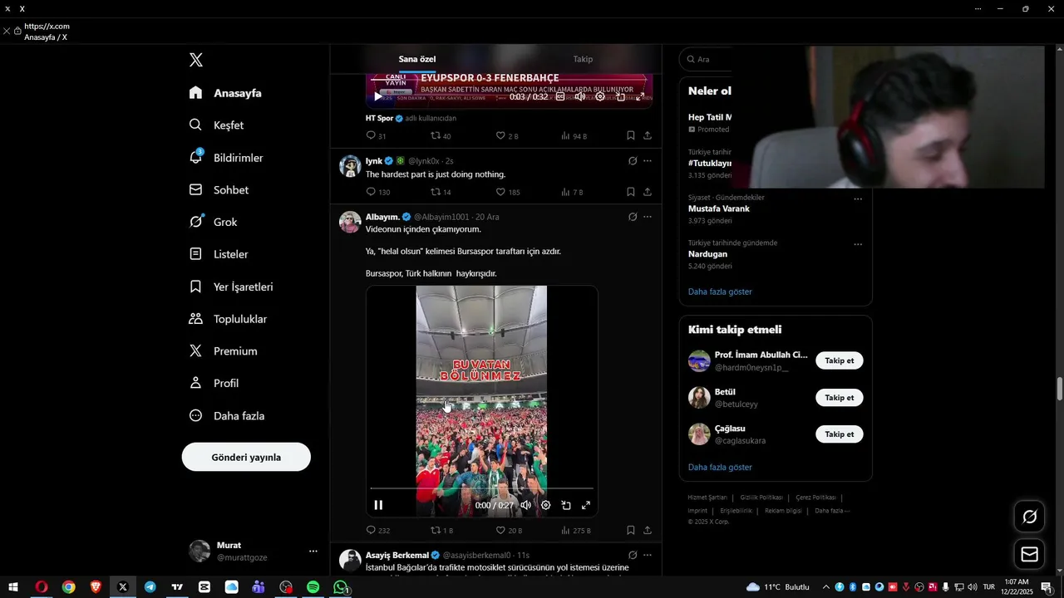
Task: Bookmark Albayım's post
Action: pyautogui.click(x=631, y=530)
